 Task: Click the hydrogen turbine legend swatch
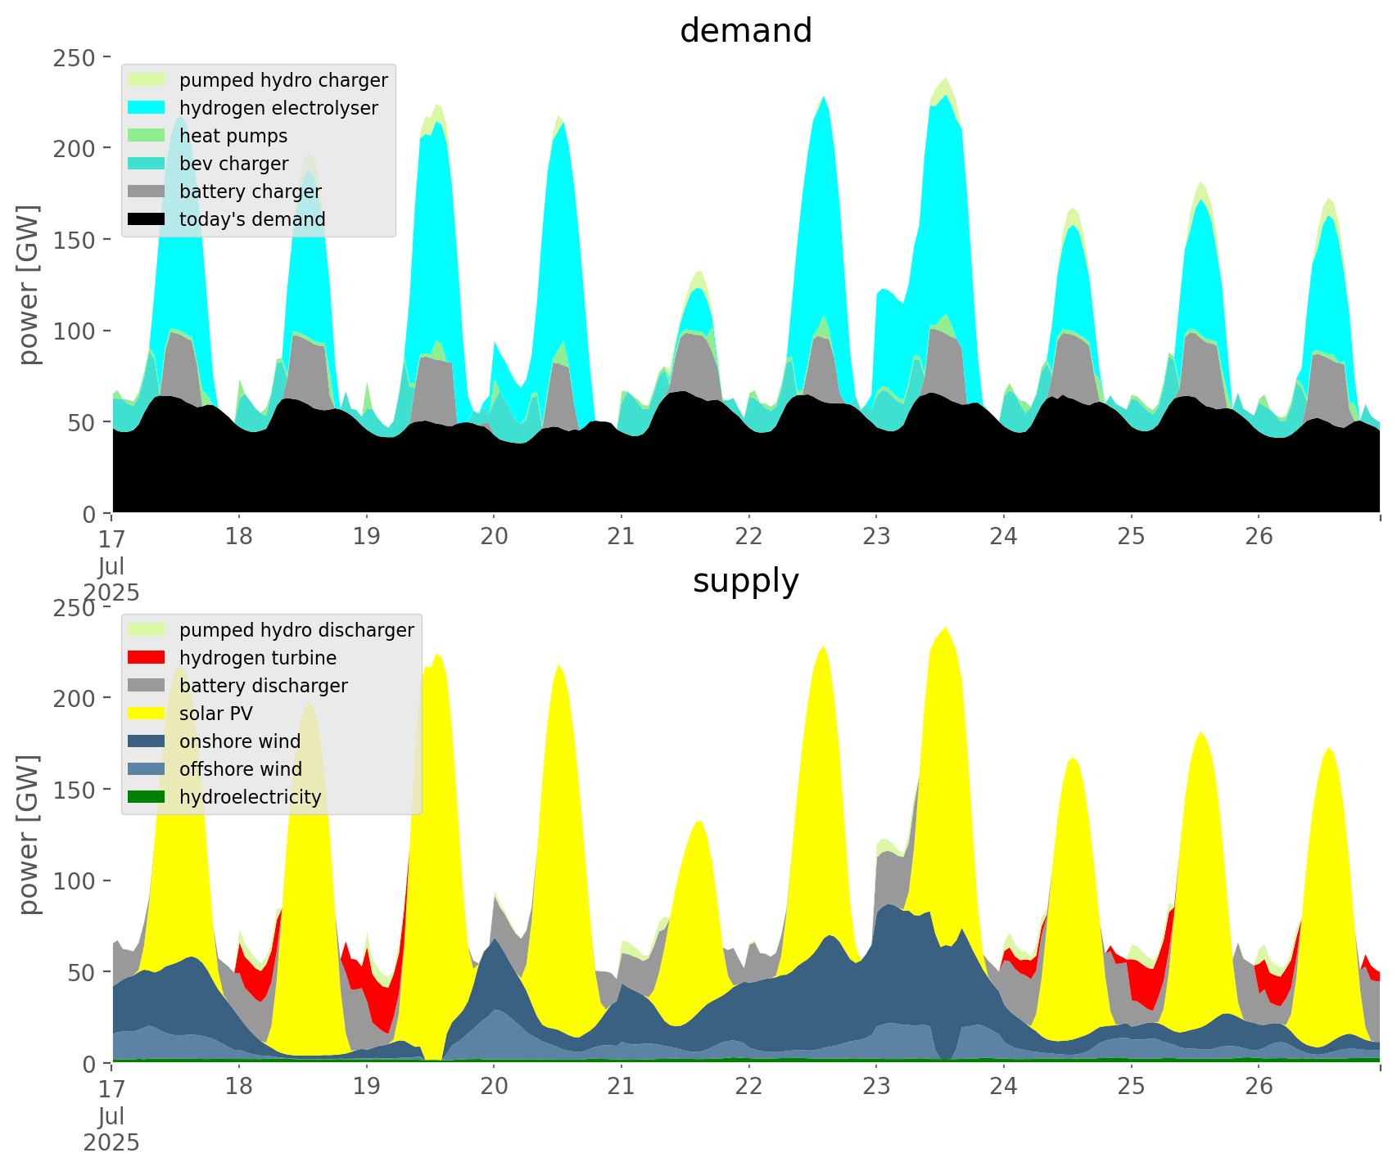(x=147, y=658)
